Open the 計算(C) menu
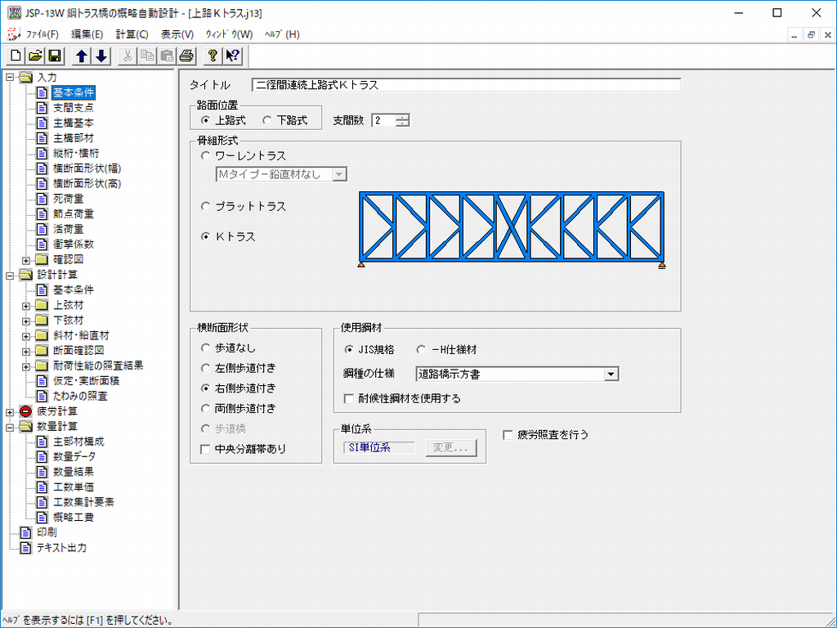837x628 pixels. coord(132,34)
